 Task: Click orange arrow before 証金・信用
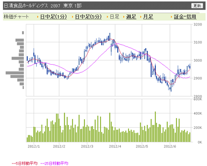pos(171,17)
